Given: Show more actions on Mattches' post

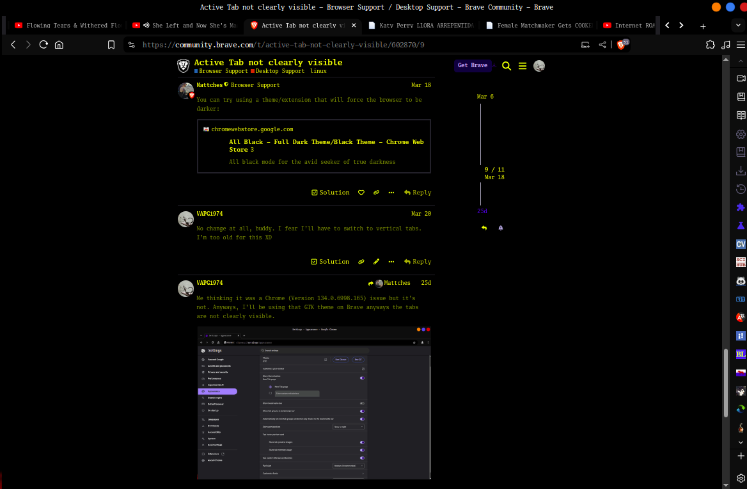Looking at the screenshot, I should (391, 193).
